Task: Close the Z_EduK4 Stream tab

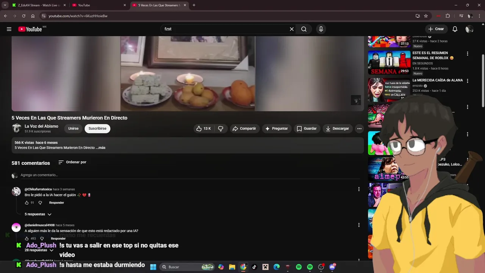Action: (x=64, y=5)
